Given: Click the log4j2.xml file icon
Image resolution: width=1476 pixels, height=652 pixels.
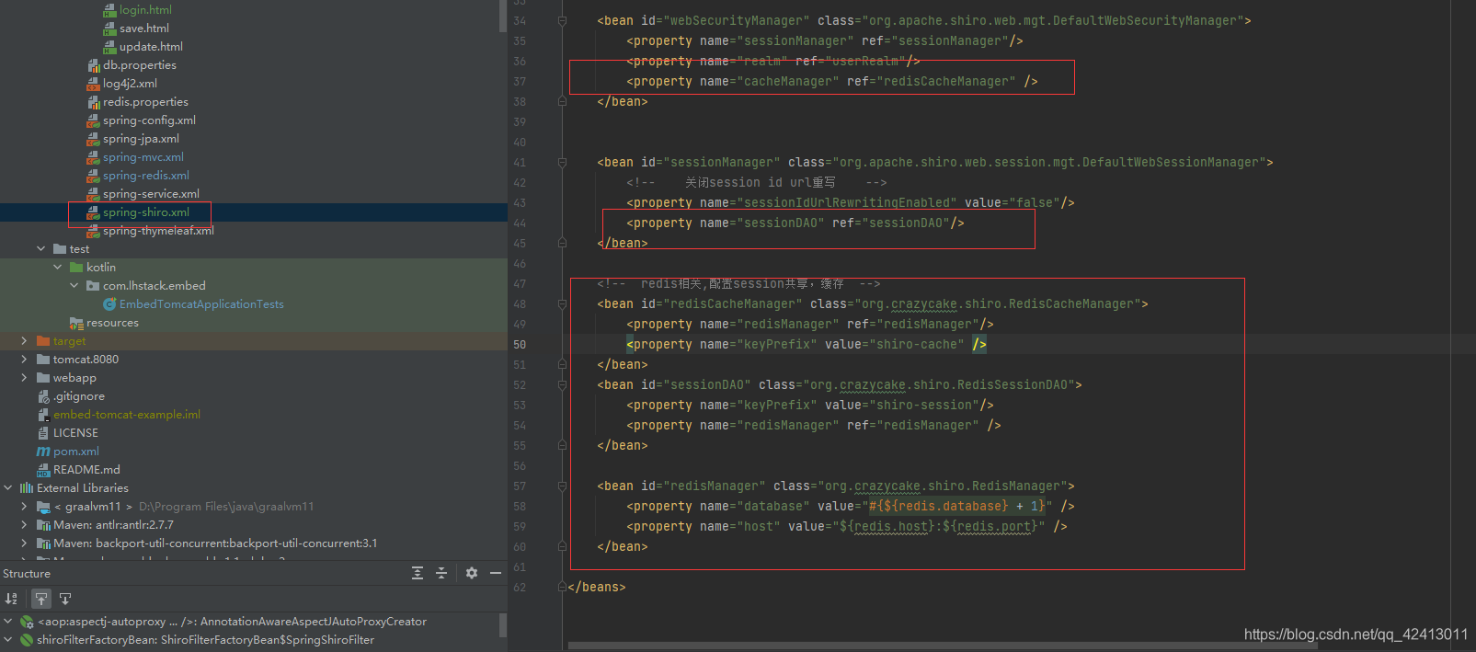Looking at the screenshot, I should coord(93,84).
